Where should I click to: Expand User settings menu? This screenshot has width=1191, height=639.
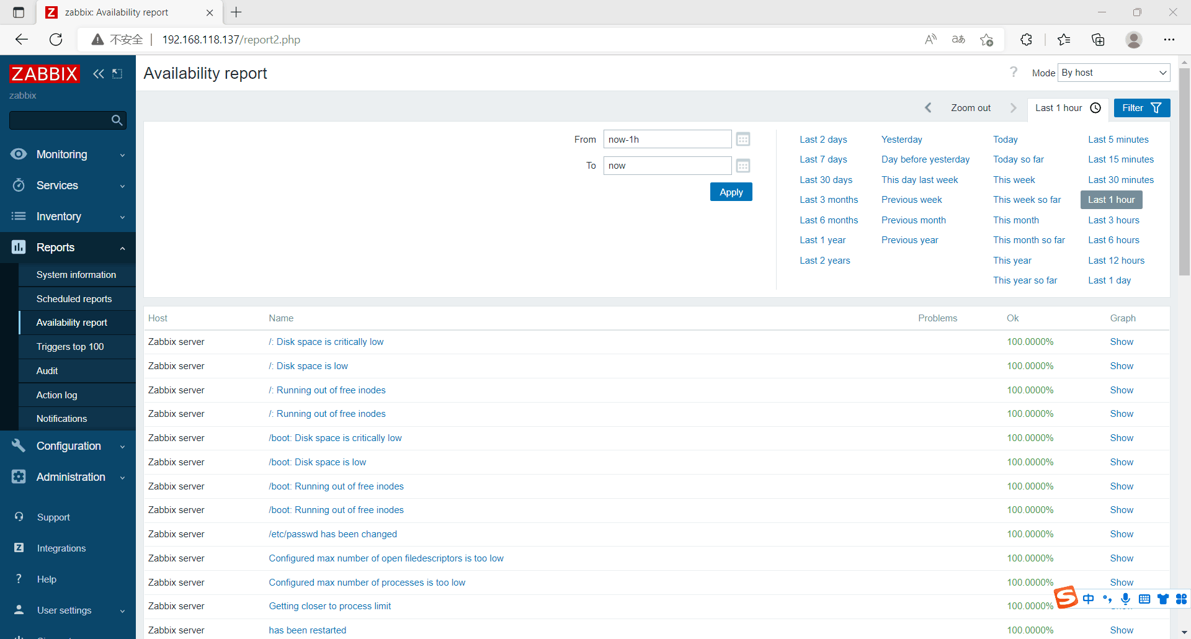pyautogui.click(x=68, y=610)
